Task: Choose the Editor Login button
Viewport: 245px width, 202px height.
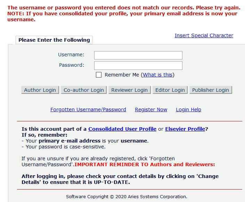Action: click(170, 90)
